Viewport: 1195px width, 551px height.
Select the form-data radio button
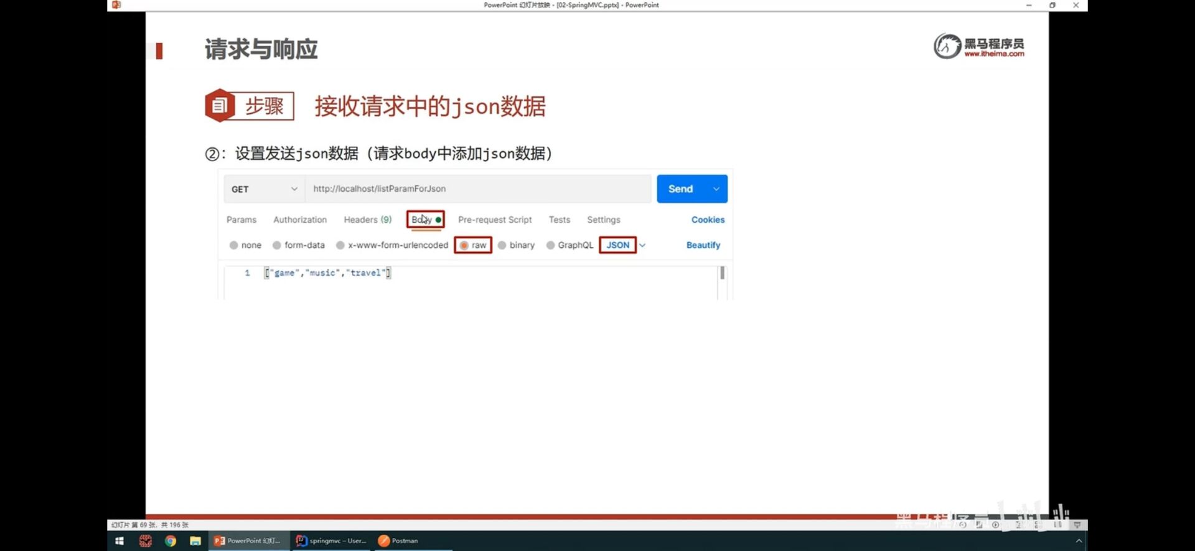pos(277,245)
